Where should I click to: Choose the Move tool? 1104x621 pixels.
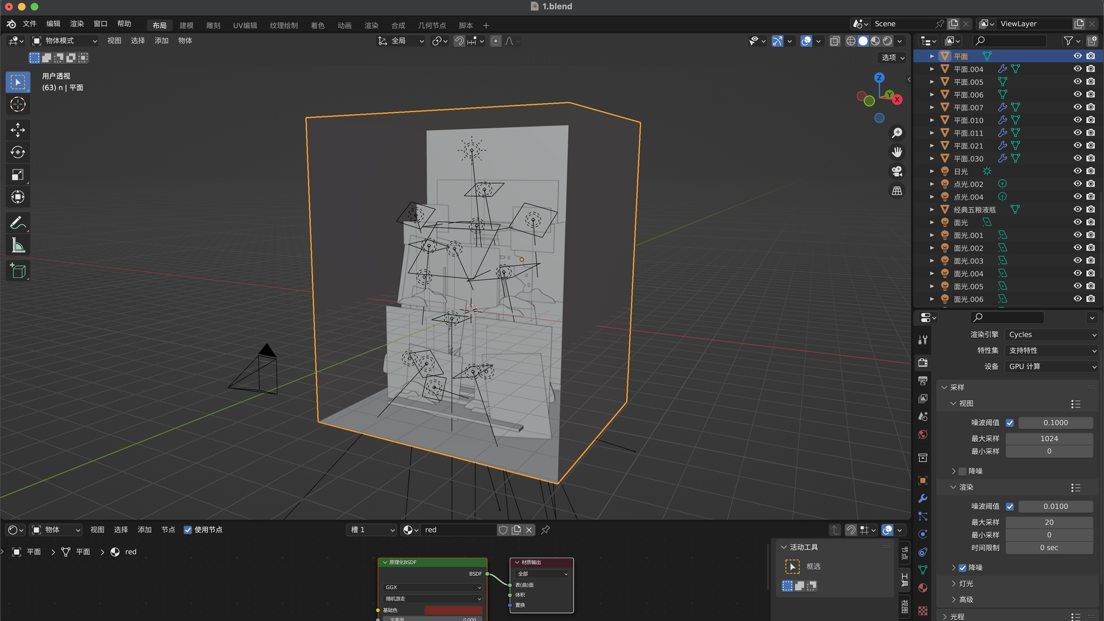(18, 130)
